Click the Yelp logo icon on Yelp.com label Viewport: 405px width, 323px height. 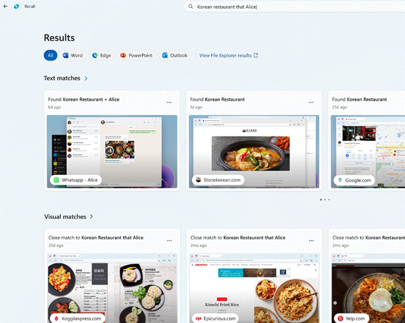(x=340, y=318)
